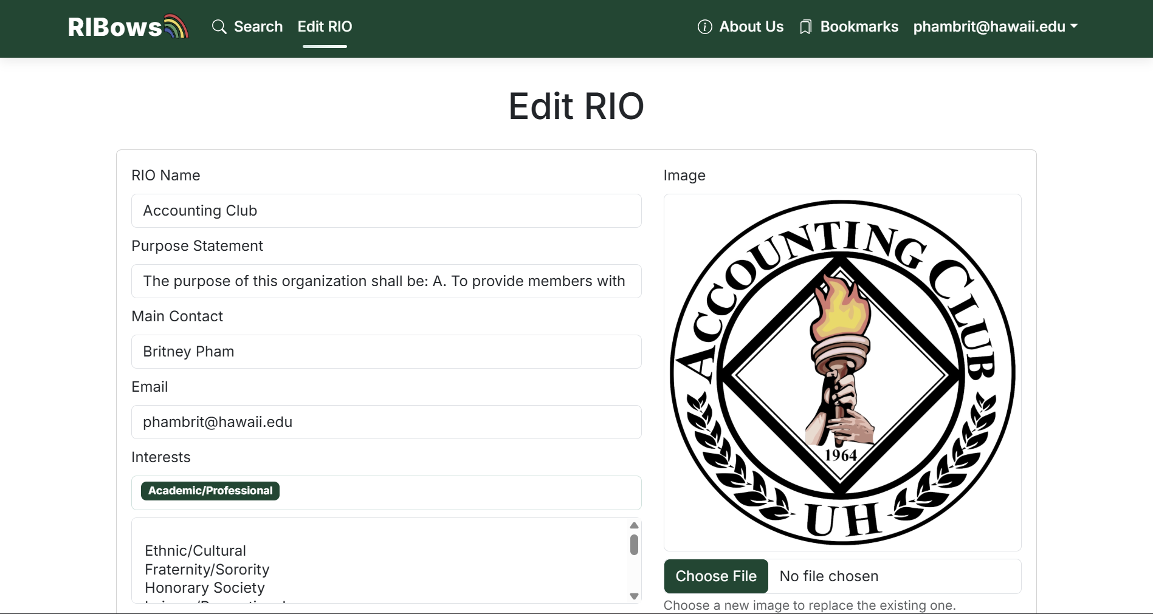Click the magnifying glass search icon
Image resolution: width=1153 pixels, height=614 pixels.
point(219,27)
